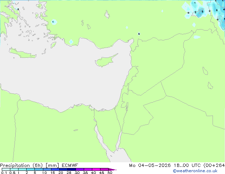Pick the 1–2 mm legend color swatch
Image resolution: width=225 pixels, height=174 pixels.
[22, 169]
